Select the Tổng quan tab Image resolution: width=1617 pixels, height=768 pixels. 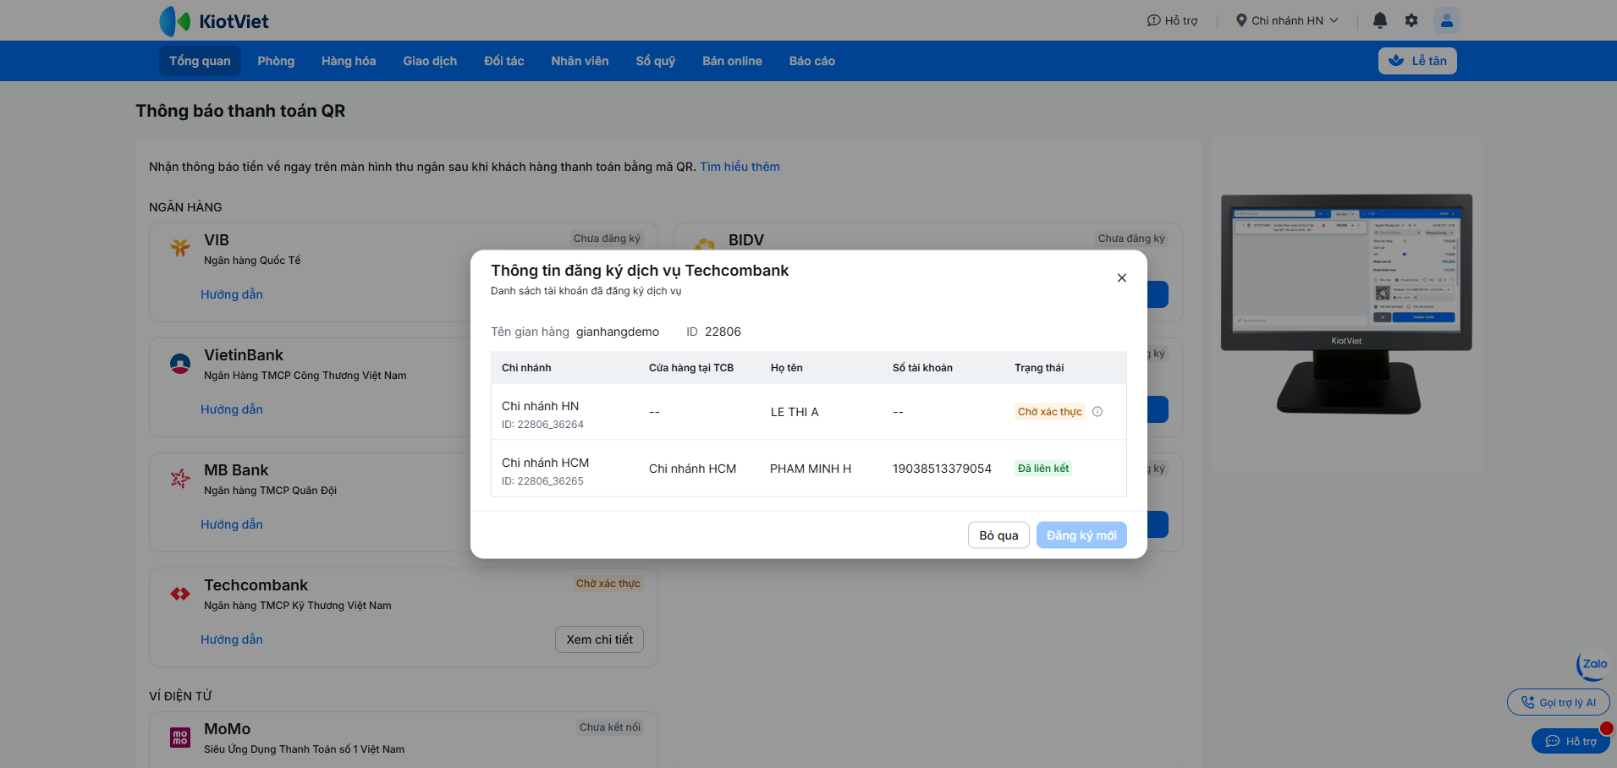200,61
